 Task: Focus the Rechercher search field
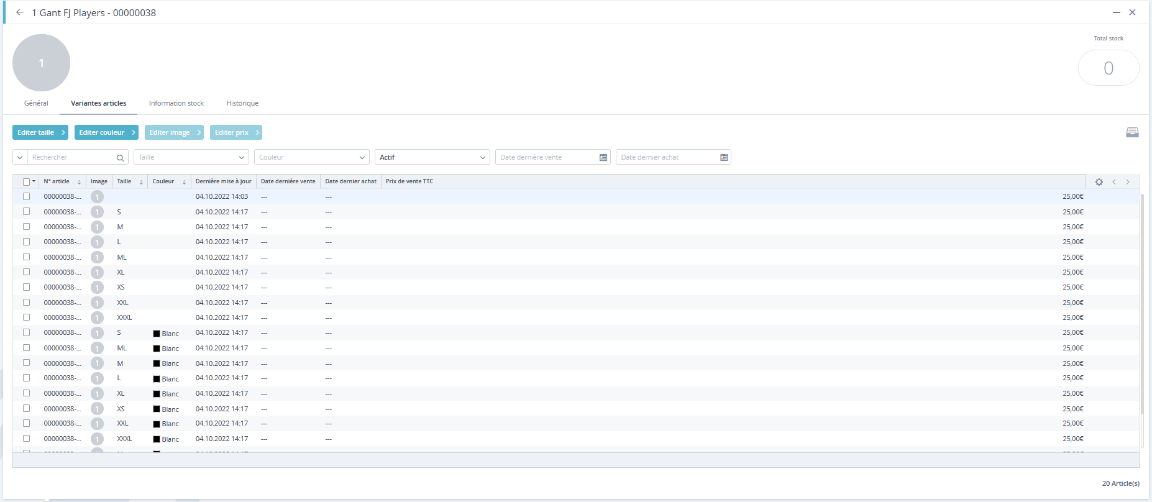click(x=71, y=157)
